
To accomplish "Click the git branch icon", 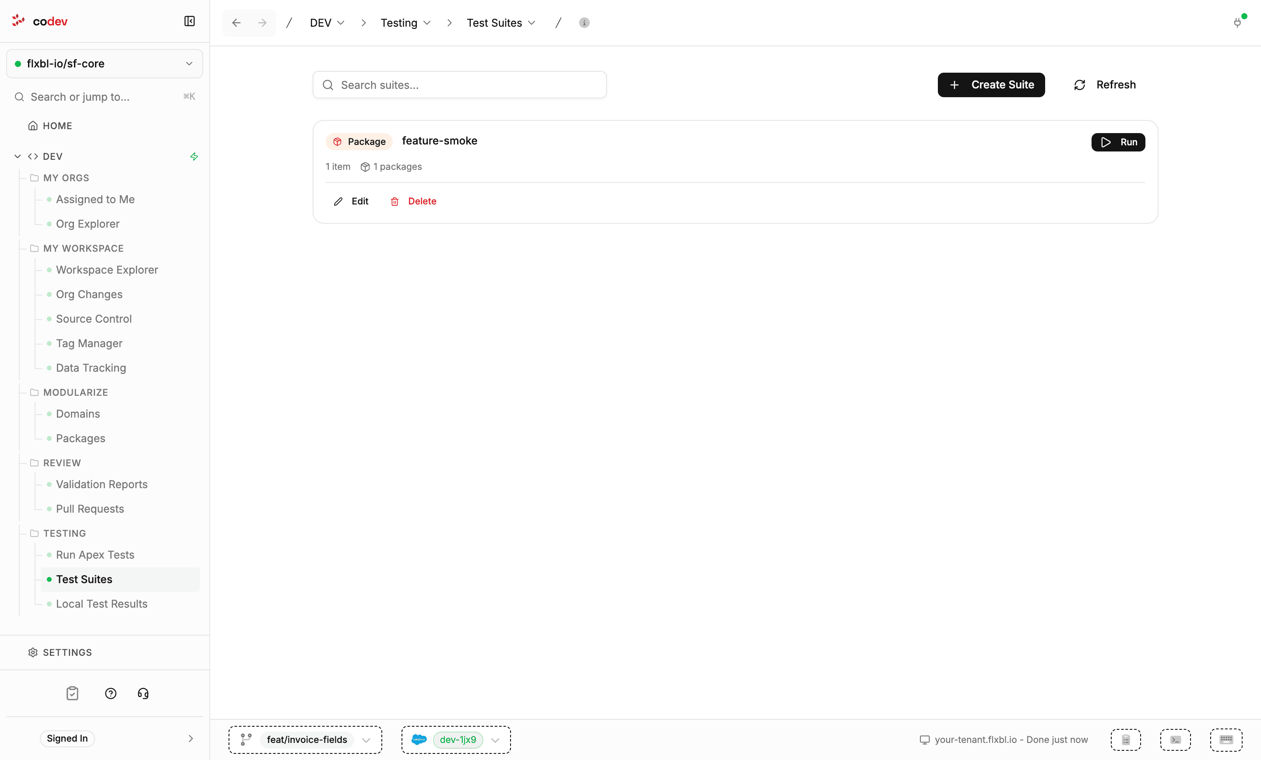I will click(x=246, y=739).
